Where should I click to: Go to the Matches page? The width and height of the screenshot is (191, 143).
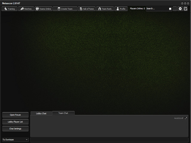coord(26,9)
